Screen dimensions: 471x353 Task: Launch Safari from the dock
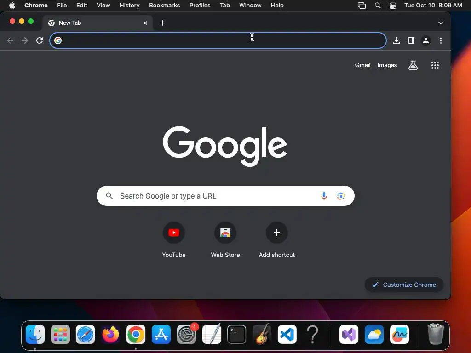click(x=85, y=334)
